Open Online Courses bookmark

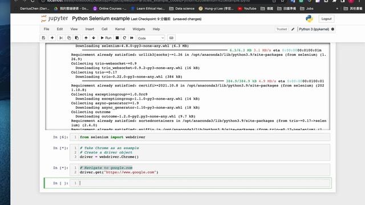coord(109,9)
